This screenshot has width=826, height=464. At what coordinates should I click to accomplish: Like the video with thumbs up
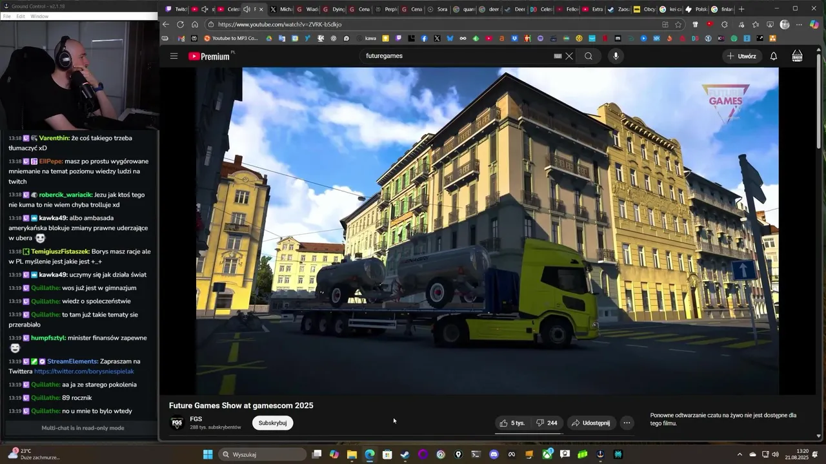point(513,423)
